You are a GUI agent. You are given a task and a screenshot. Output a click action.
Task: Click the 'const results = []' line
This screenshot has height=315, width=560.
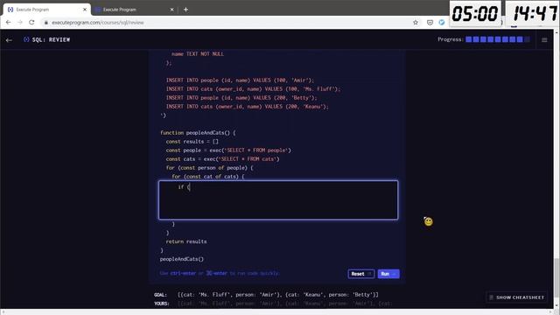coord(192,142)
